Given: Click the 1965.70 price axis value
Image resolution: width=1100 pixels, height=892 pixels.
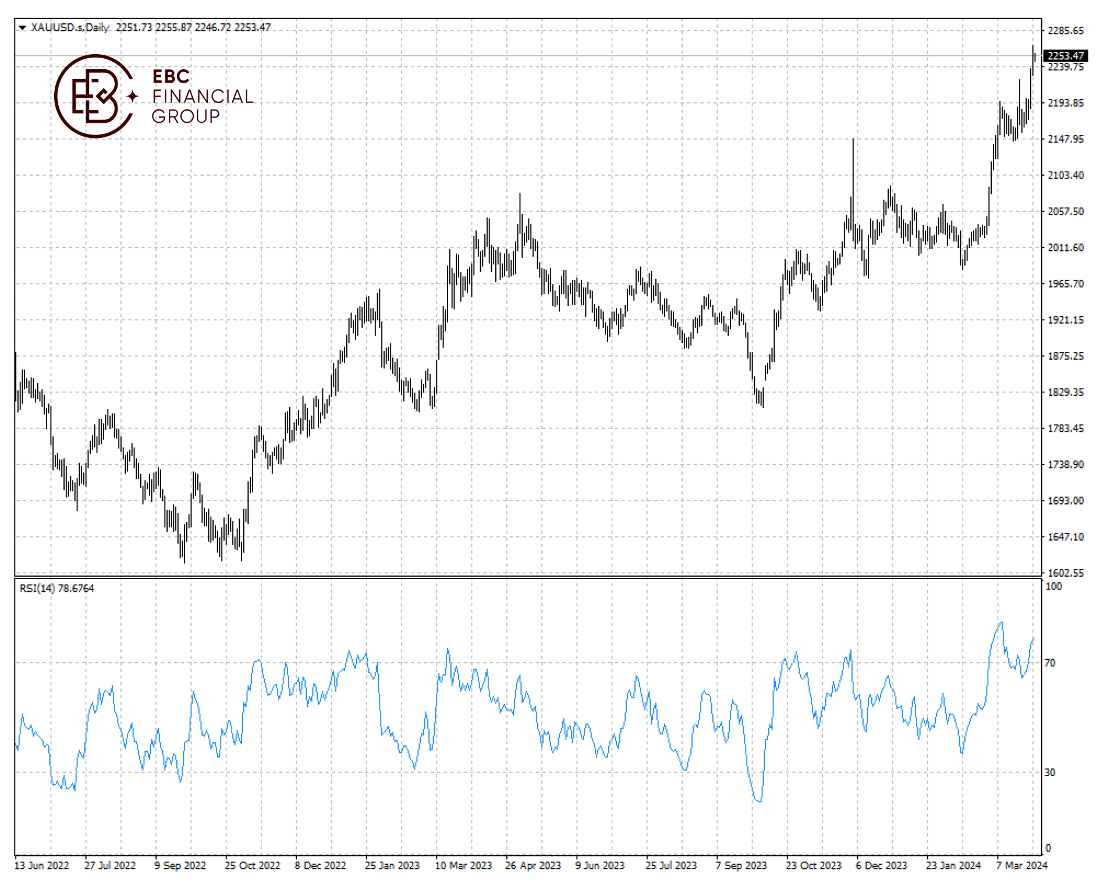Looking at the screenshot, I should click(1066, 284).
